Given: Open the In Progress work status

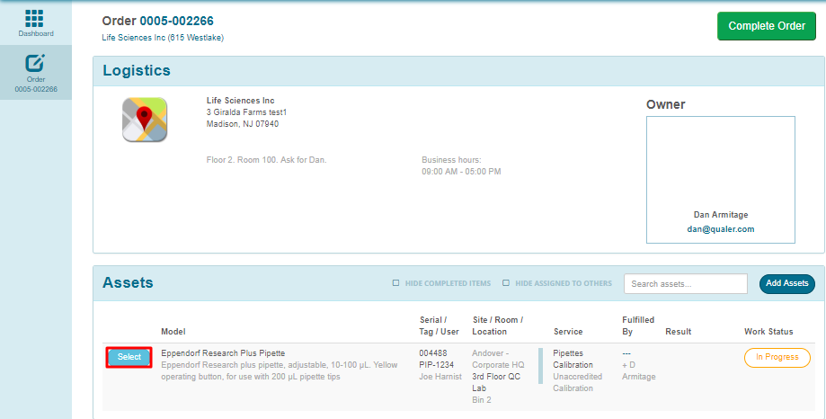Looking at the screenshot, I should (x=777, y=357).
